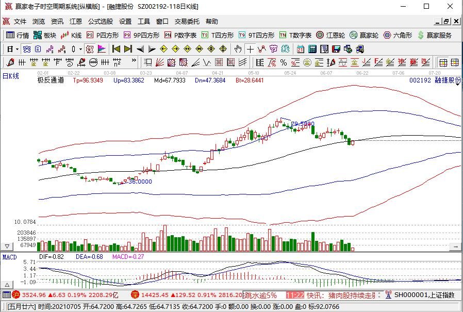Open the 窗口 menu

(x=162, y=22)
